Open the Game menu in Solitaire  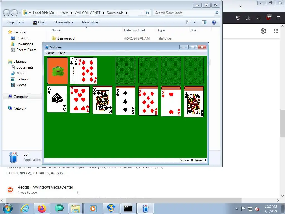tap(50, 53)
